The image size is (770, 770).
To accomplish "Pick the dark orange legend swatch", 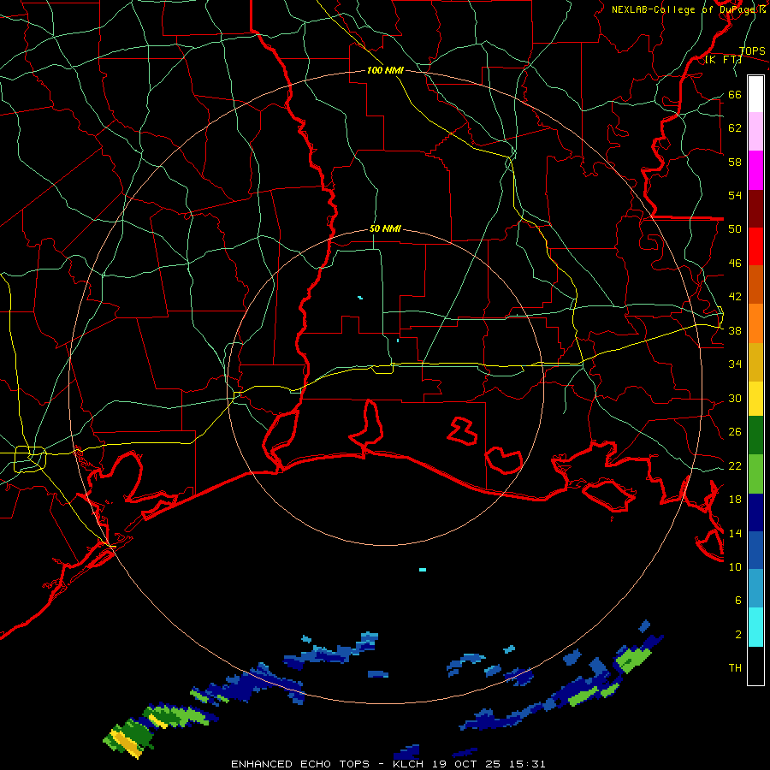I will pyautogui.click(x=755, y=284).
